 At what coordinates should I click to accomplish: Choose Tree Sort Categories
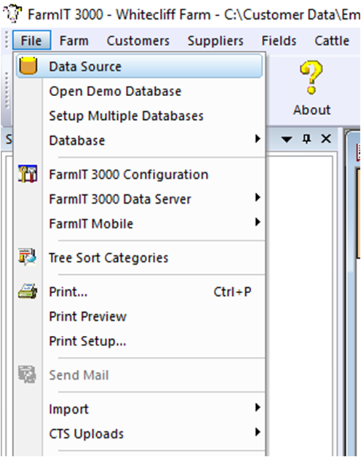tap(140, 258)
